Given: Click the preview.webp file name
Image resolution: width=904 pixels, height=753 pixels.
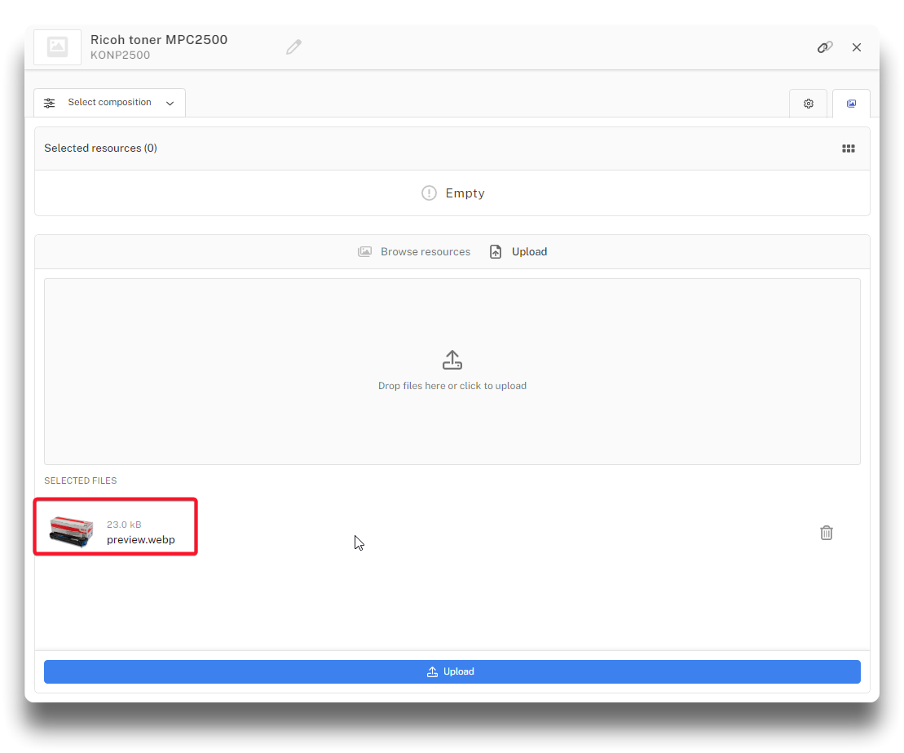Looking at the screenshot, I should coord(140,540).
